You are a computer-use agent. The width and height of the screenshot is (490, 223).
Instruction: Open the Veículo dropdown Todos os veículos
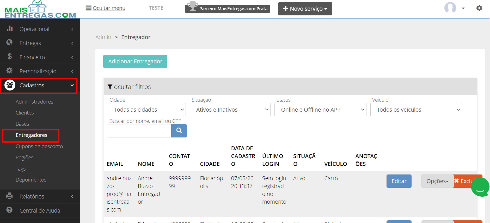click(x=416, y=110)
